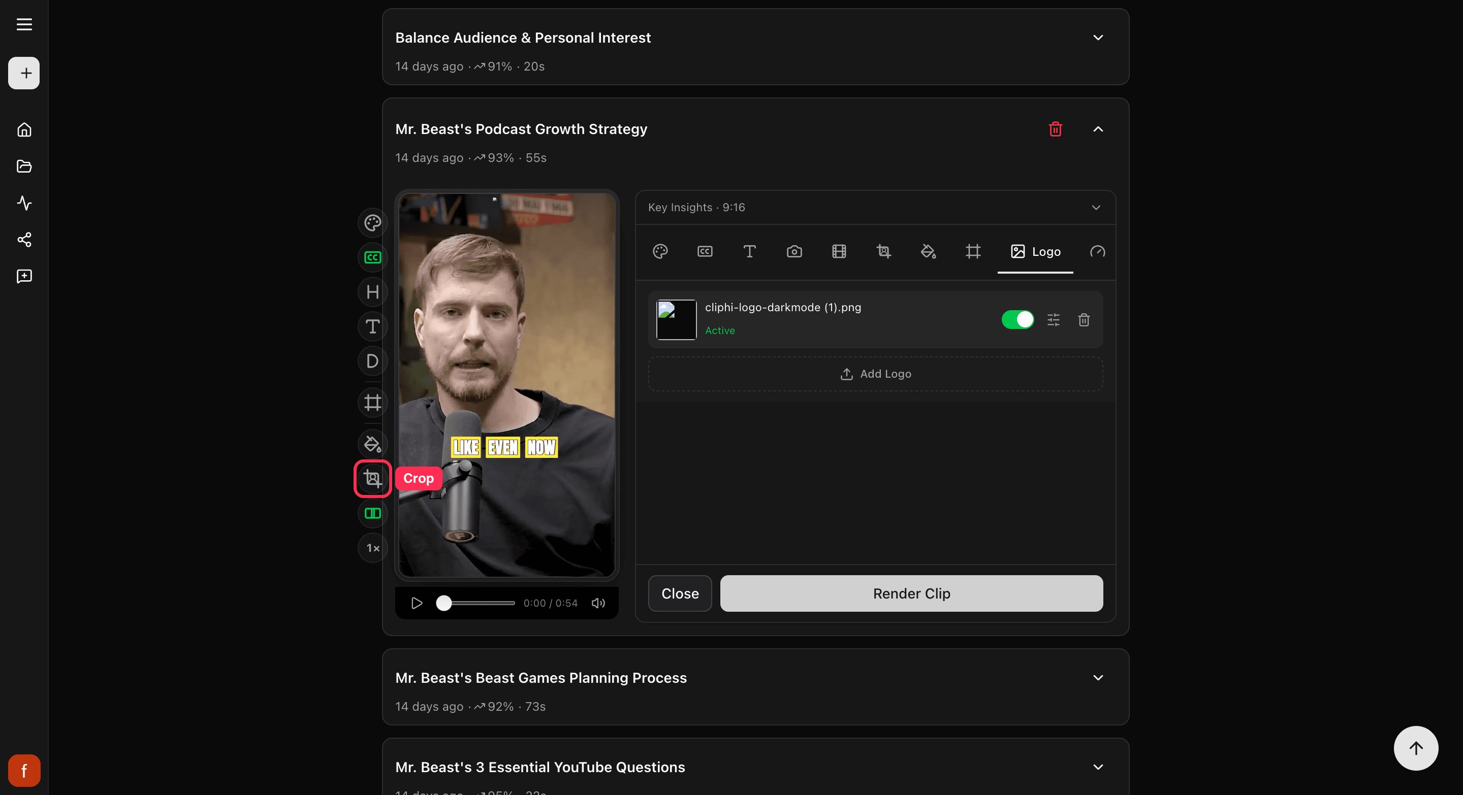1463x795 pixels.
Task: Open the film strip tab in editor panel
Action: (x=839, y=251)
